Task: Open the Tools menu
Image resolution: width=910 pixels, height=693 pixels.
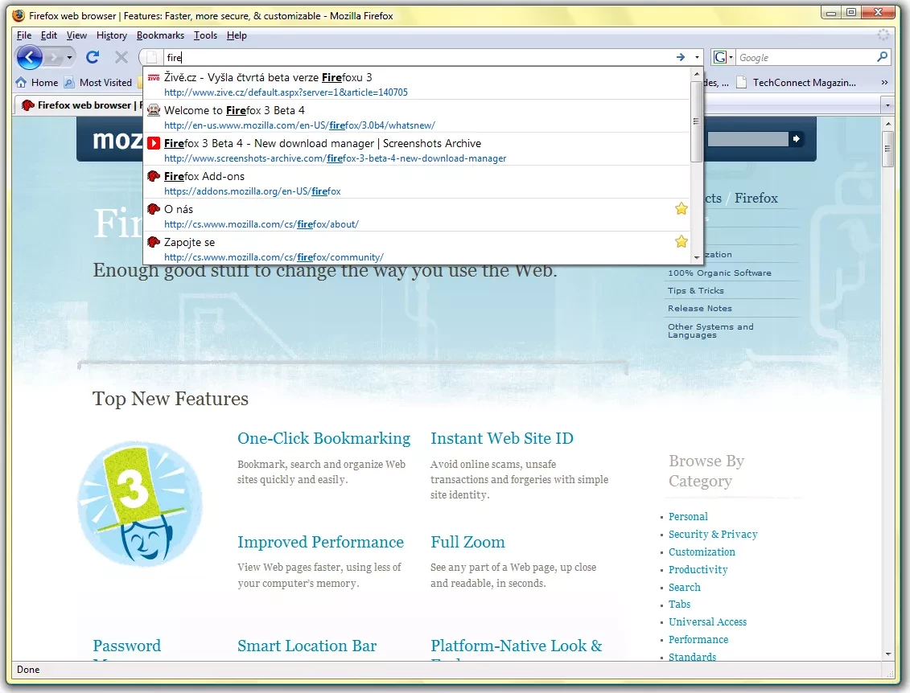Action: (205, 35)
